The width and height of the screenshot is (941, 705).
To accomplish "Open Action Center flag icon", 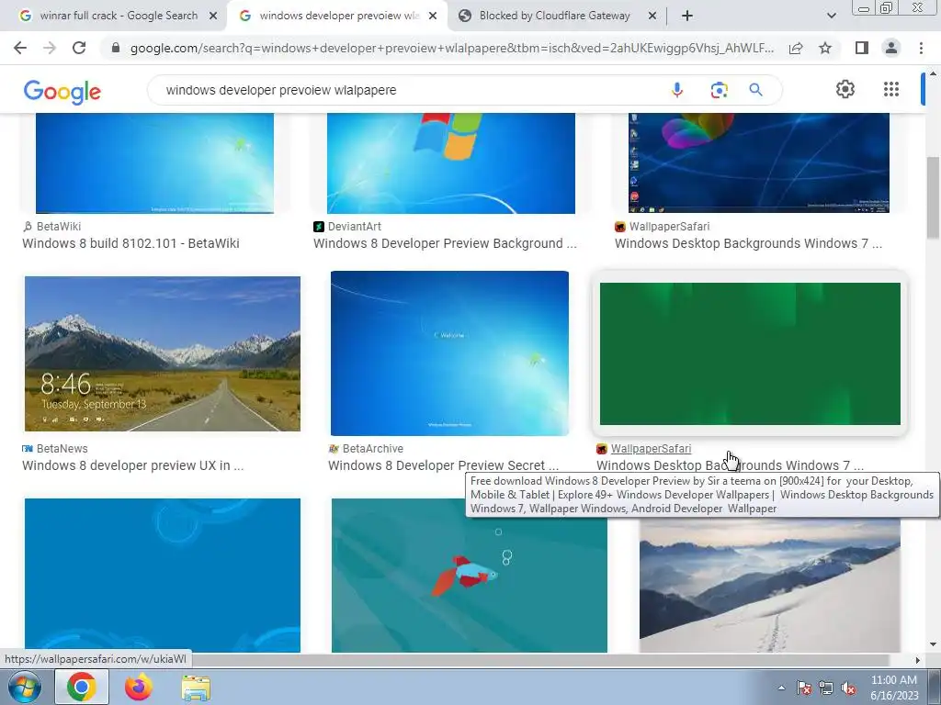I will click(x=803, y=688).
